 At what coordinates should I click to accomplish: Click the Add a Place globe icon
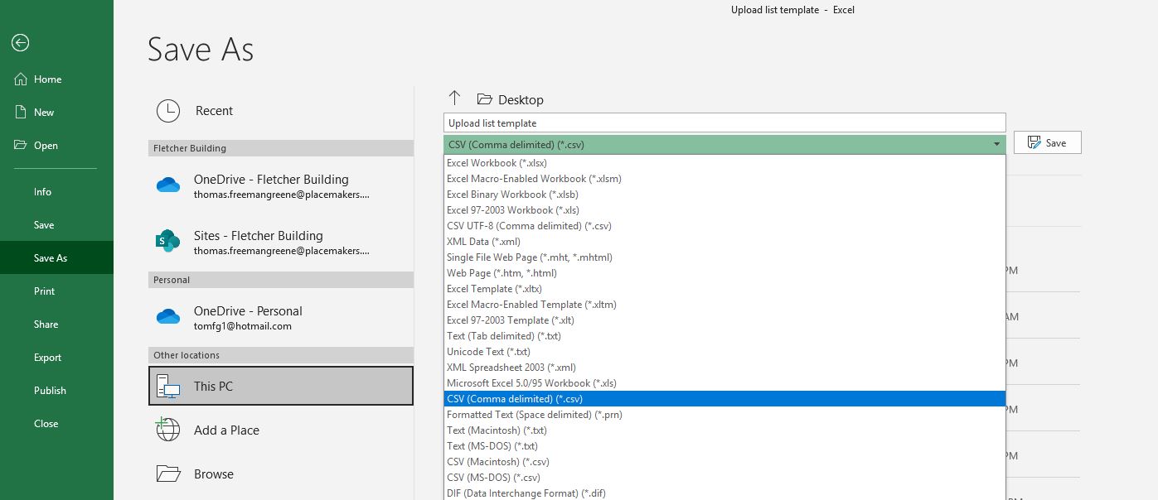point(168,430)
